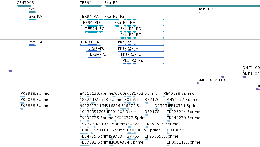Click the eve gene bar

click(x=33, y=12)
